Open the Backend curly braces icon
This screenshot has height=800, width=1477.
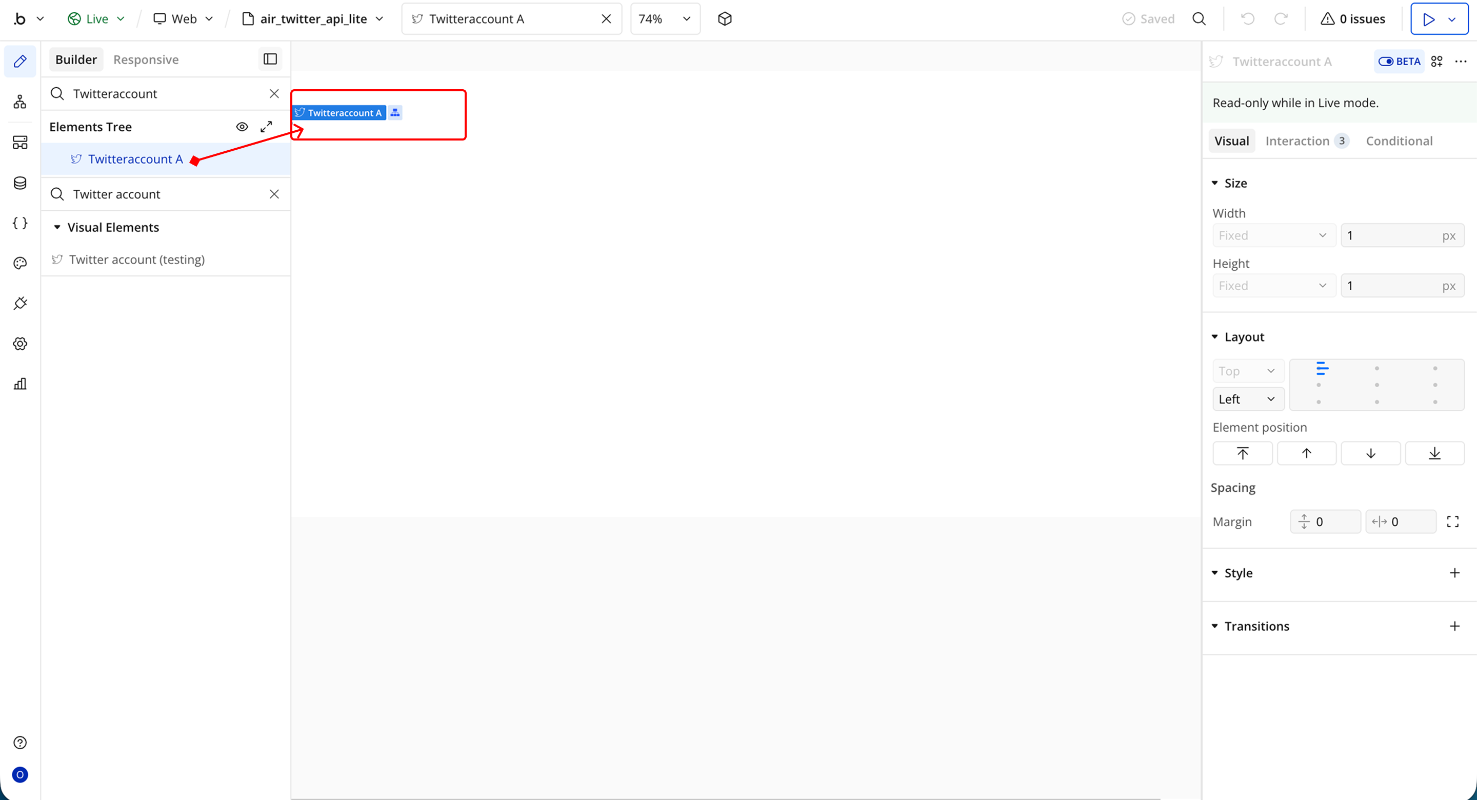tap(20, 223)
